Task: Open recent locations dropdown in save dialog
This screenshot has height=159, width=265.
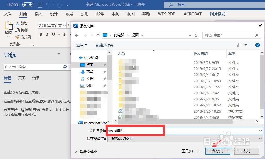Action: point(92,35)
